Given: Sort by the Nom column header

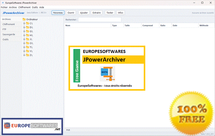Looking at the screenshot, I should (x=88, y=25).
